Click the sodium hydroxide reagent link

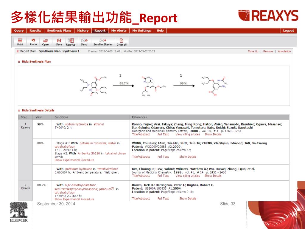click(77, 124)
